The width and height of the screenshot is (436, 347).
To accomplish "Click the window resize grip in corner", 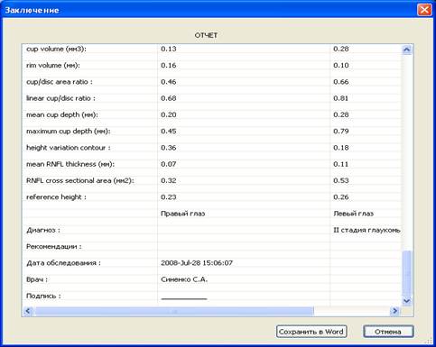I will click(x=430, y=341).
